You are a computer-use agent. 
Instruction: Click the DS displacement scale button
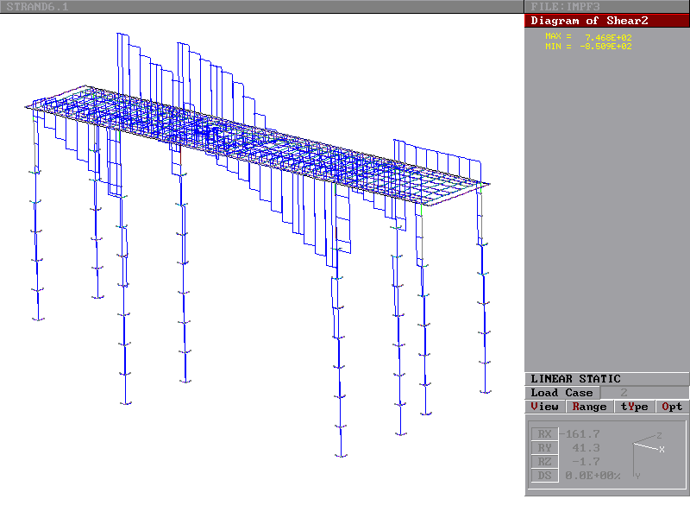tap(544, 476)
